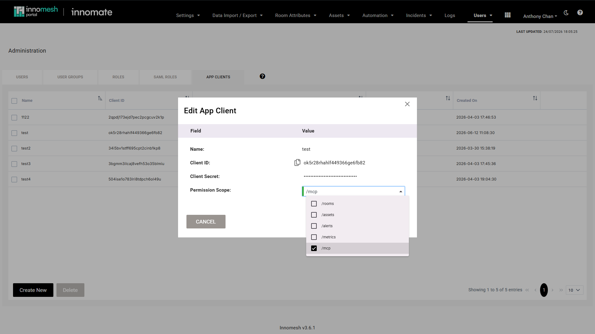
Task: Tick the select-all checkbox in table header
Action: 14,101
